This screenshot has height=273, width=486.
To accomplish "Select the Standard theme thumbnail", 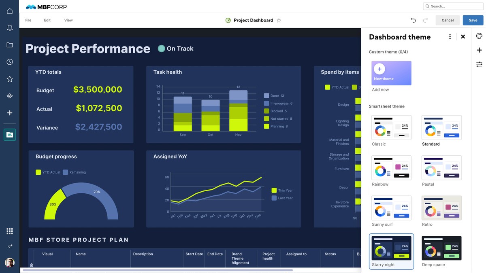I will coord(441,128).
